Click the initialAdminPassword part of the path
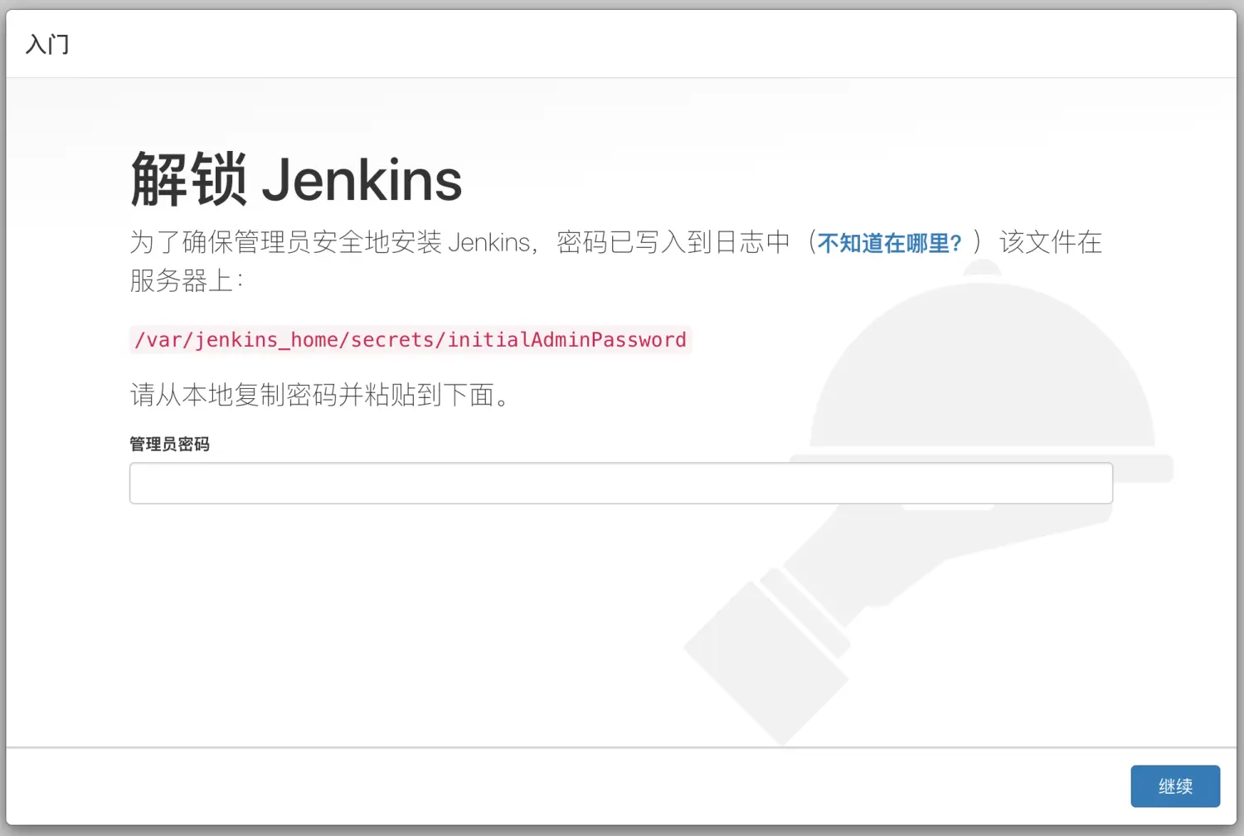The image size is (1244, 836). coord(567,339)
